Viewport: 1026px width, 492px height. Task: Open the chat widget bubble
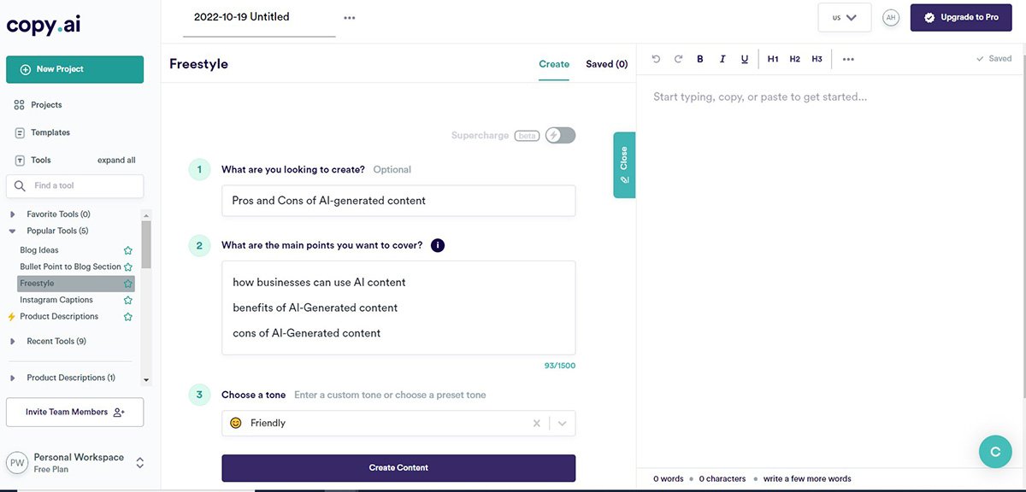pos(995,451)
